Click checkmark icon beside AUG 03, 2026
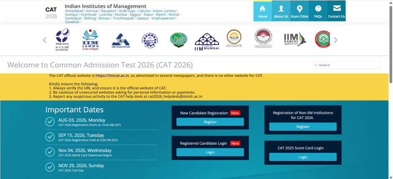Viewport: 393px width, 179px height. pyautogui.click(x=50, y=122)
